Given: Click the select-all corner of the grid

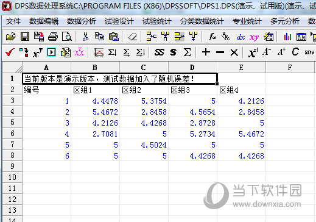Looking at the screenshot, I should (x=12, y=67).
